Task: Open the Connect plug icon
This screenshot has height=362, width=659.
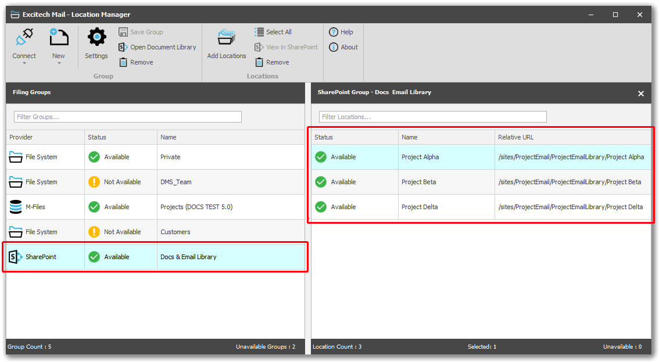Action: 24,38
